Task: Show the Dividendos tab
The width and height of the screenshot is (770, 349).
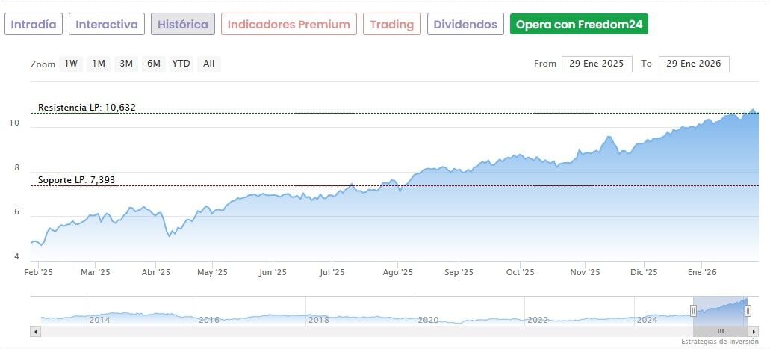Action: tap(465, 24)
